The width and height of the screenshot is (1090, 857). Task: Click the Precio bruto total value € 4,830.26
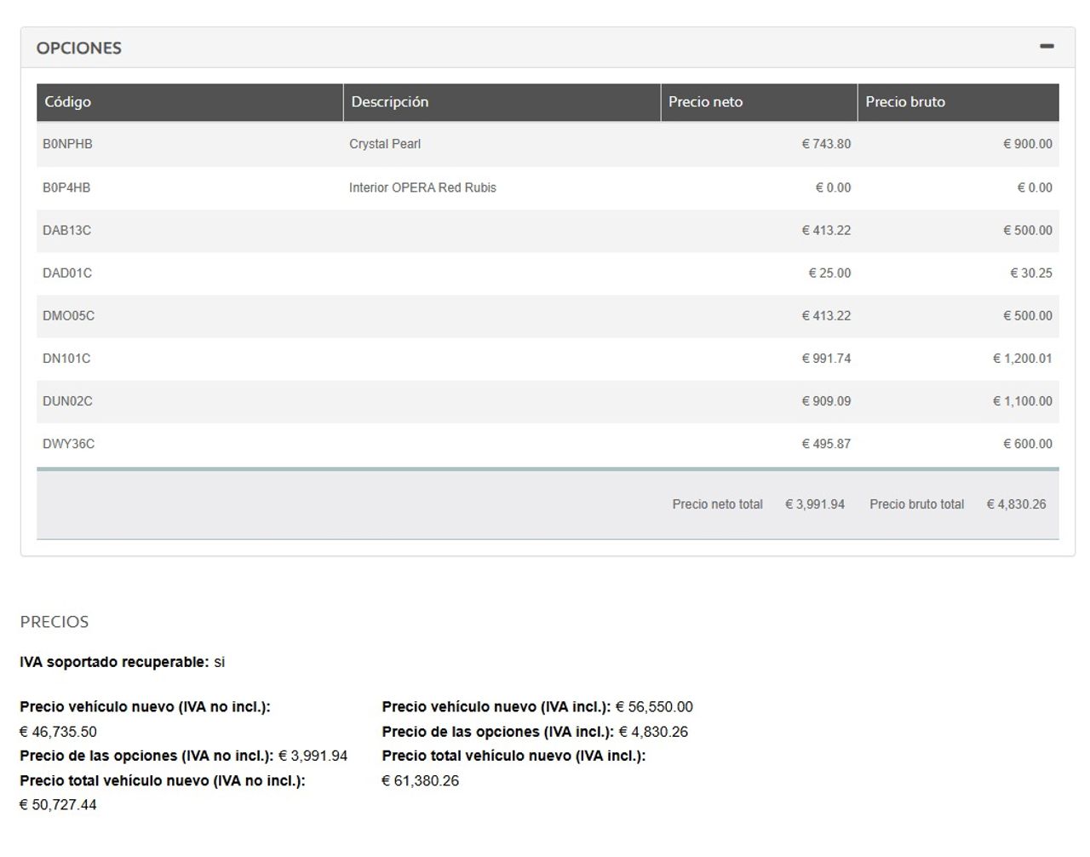click(1016, 504)
